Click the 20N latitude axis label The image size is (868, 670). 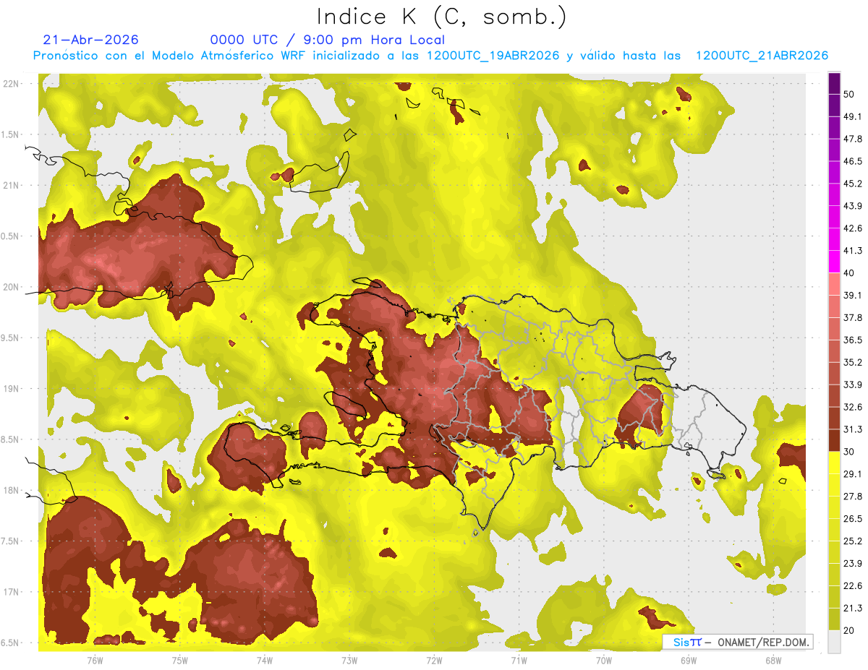click(x=12, y=287)
